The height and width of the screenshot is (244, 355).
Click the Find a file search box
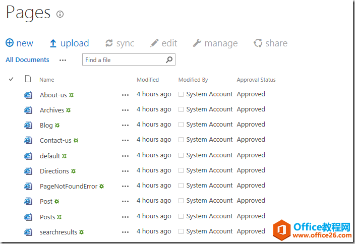coord(124,60)
